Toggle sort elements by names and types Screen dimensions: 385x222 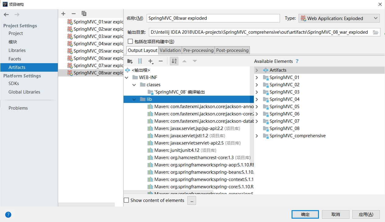[x=174, y=61]
